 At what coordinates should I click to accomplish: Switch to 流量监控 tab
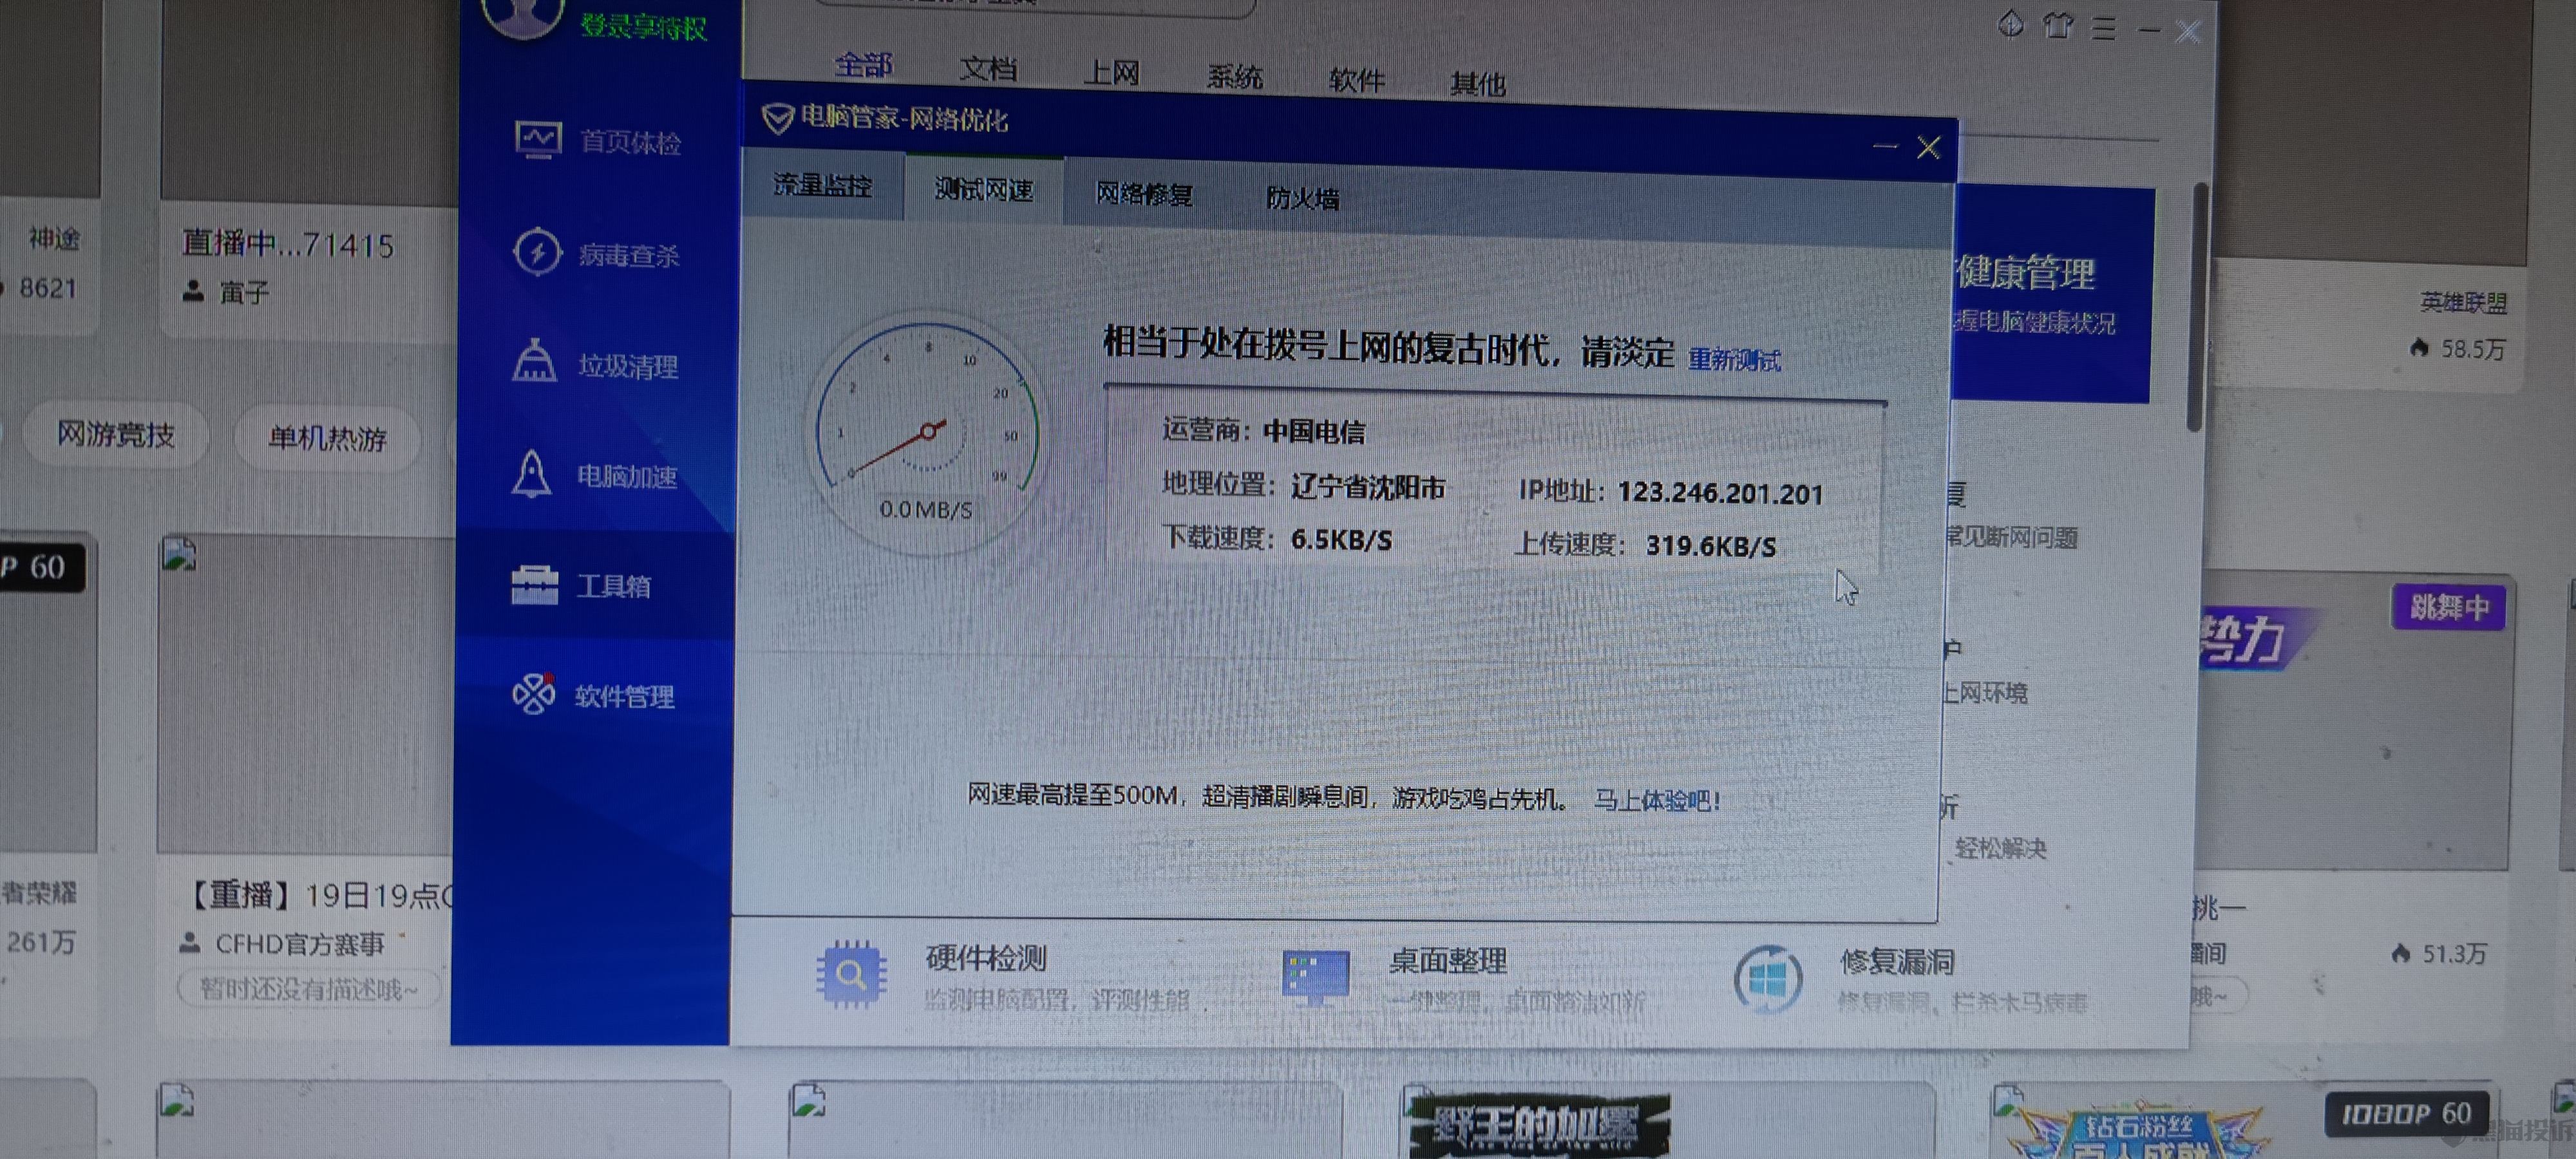pyautogui.click(x=823, y=185)
